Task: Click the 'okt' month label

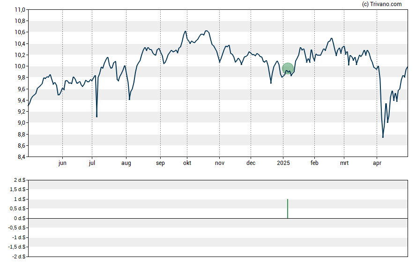Action: 187,163
